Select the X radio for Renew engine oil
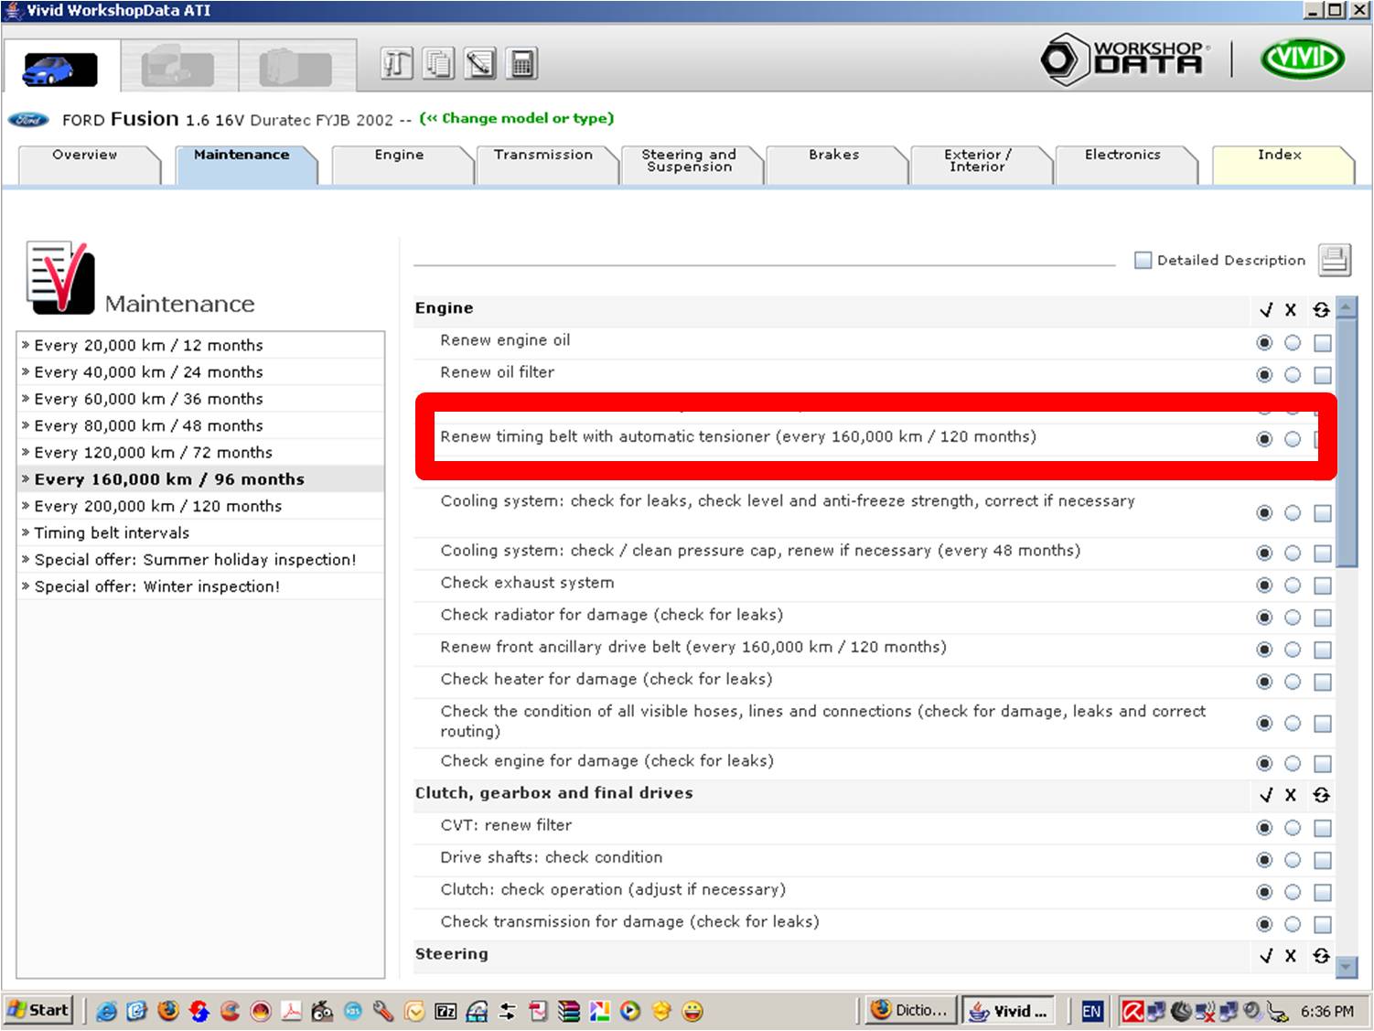 pyautogui.click(x=1292, y=343)
